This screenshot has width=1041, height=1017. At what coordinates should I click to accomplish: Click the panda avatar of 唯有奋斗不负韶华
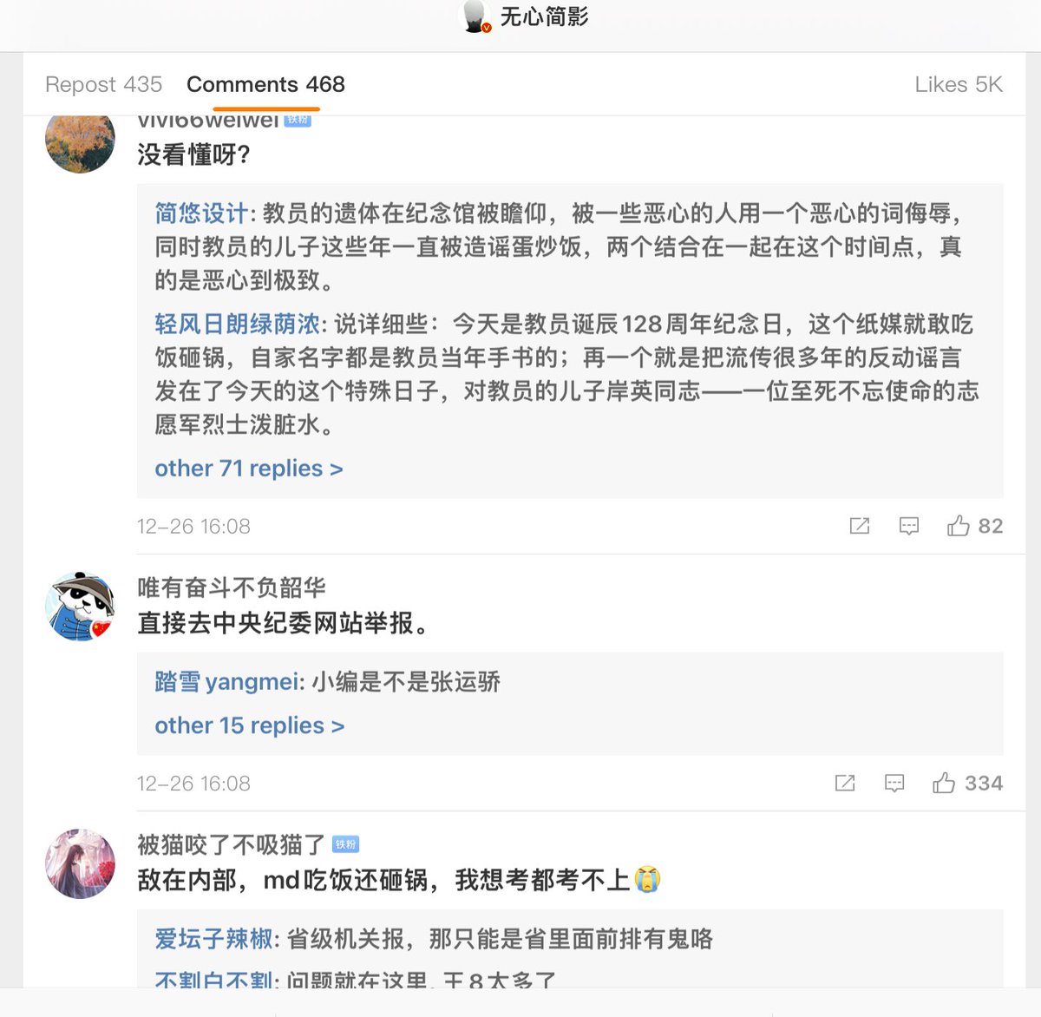80,607
